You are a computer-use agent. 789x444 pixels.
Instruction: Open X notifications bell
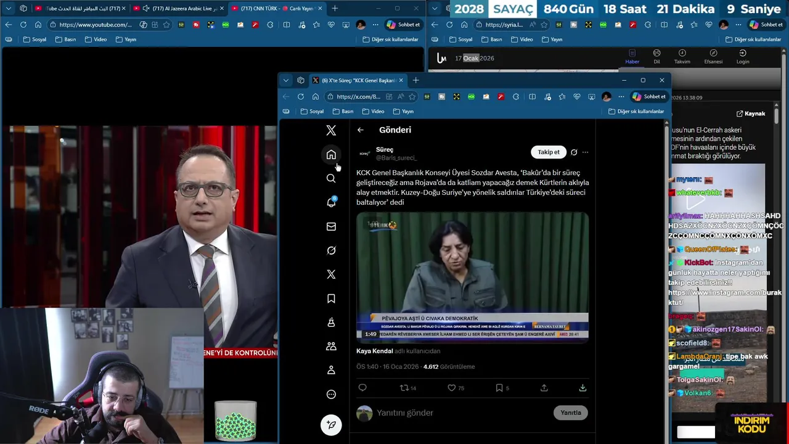coord(331,202)
